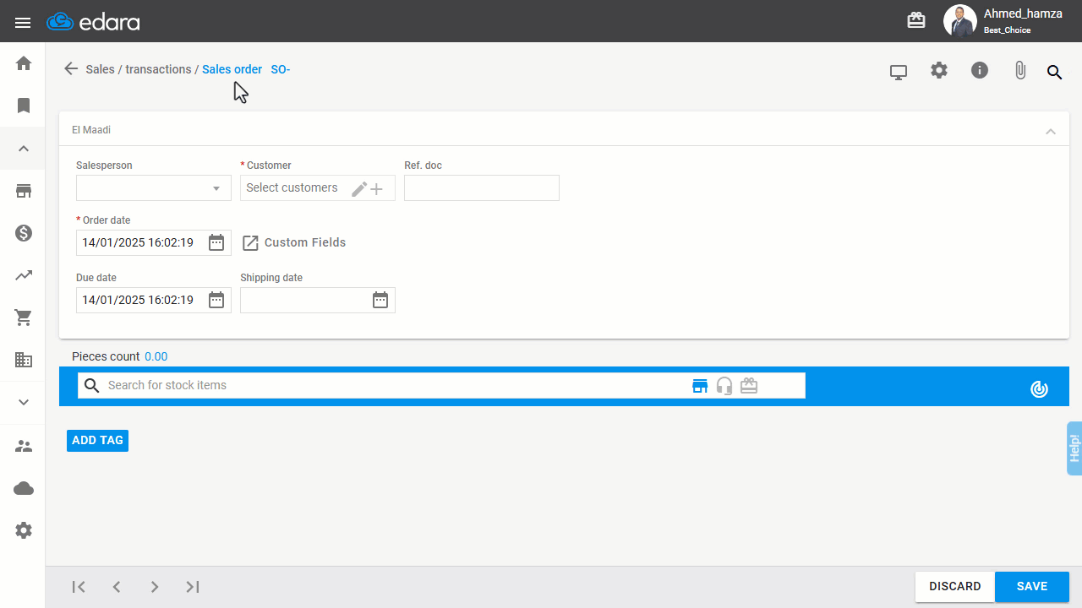Add a new customer with plus icon
Image resolution: width=1082 pixels, height=608 pixels.
point(377,189)
